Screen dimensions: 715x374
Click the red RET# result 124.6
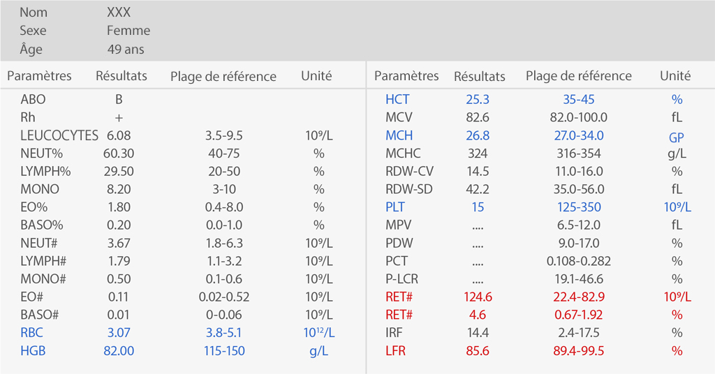pyautogui.click(x=478, y=297)
